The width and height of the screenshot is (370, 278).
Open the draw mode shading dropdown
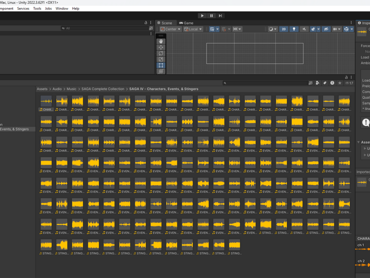point(273,29)
